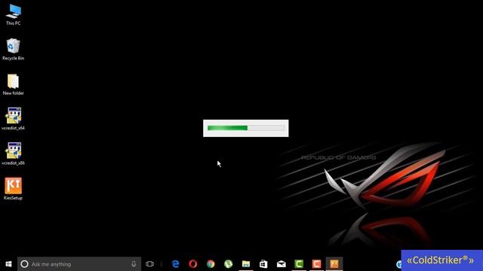Open the orange Camtasia recorder taskbar icon
483x271 pixels.
point(316,264)
